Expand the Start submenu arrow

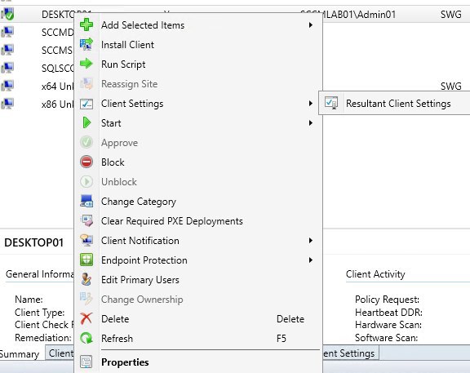point(311,123)
